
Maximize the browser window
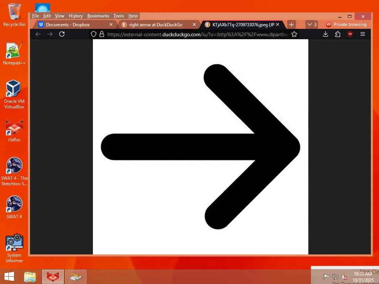click(x=349, y=16)
